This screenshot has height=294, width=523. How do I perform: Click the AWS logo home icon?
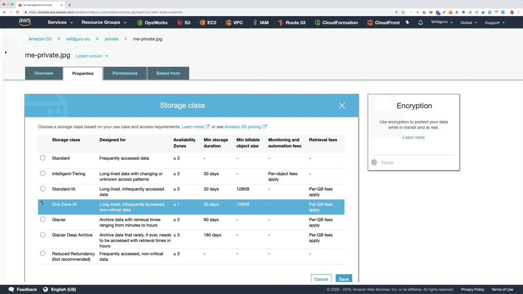(25, 22)
